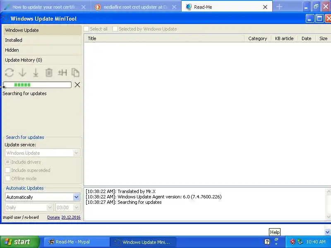Viewport: 331px width, 248px height.
Task: Click the 10:40 AM taskbar clock
Action: (x=316, y=242)
